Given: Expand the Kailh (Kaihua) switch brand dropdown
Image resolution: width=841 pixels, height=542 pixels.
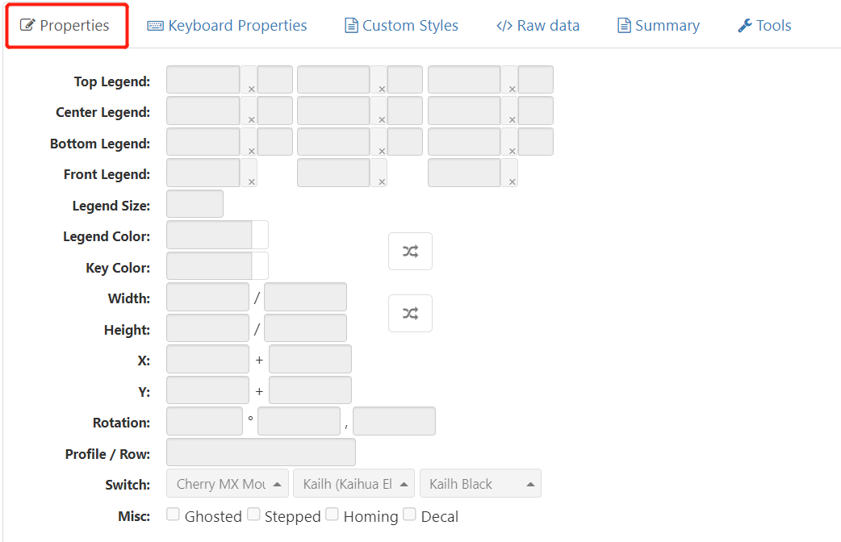Looking at the screenshot, I should [354, 484].
